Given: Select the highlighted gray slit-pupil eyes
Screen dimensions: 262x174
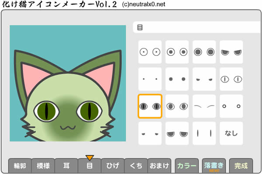Looking at the screenshot, I should tap(150, 106).
